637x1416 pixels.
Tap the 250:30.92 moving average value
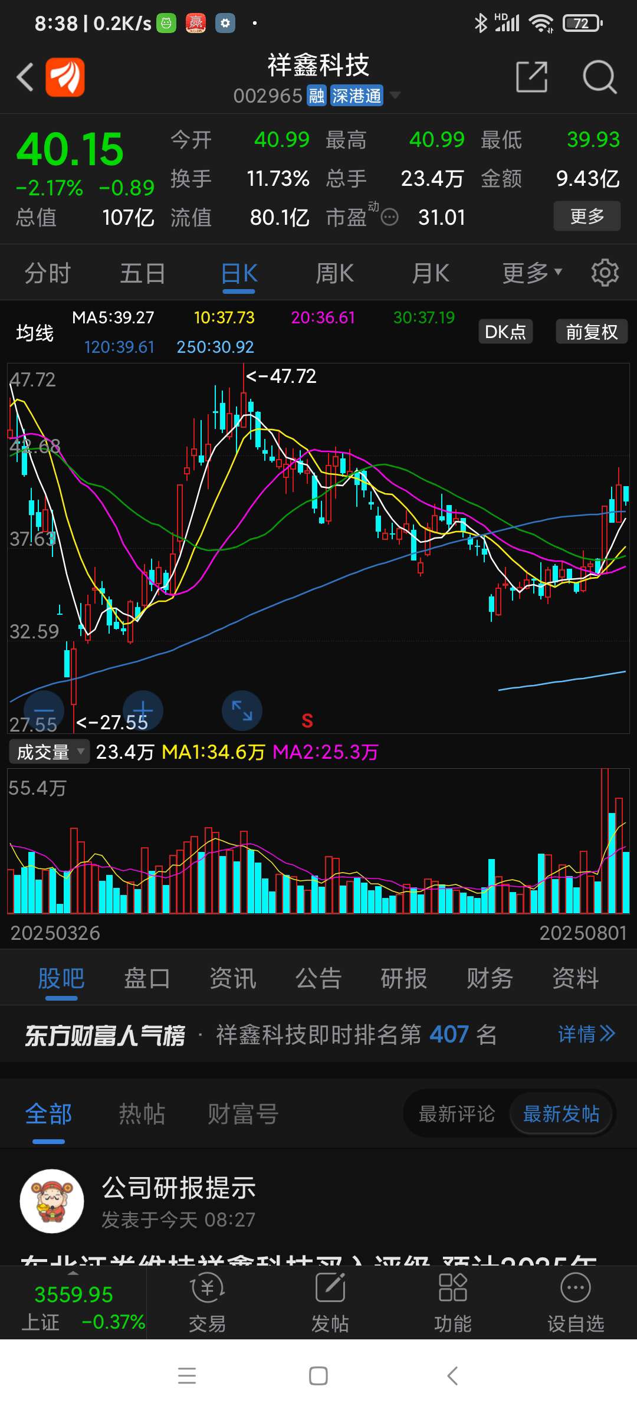pyautogui.click(x=215, y=347)
